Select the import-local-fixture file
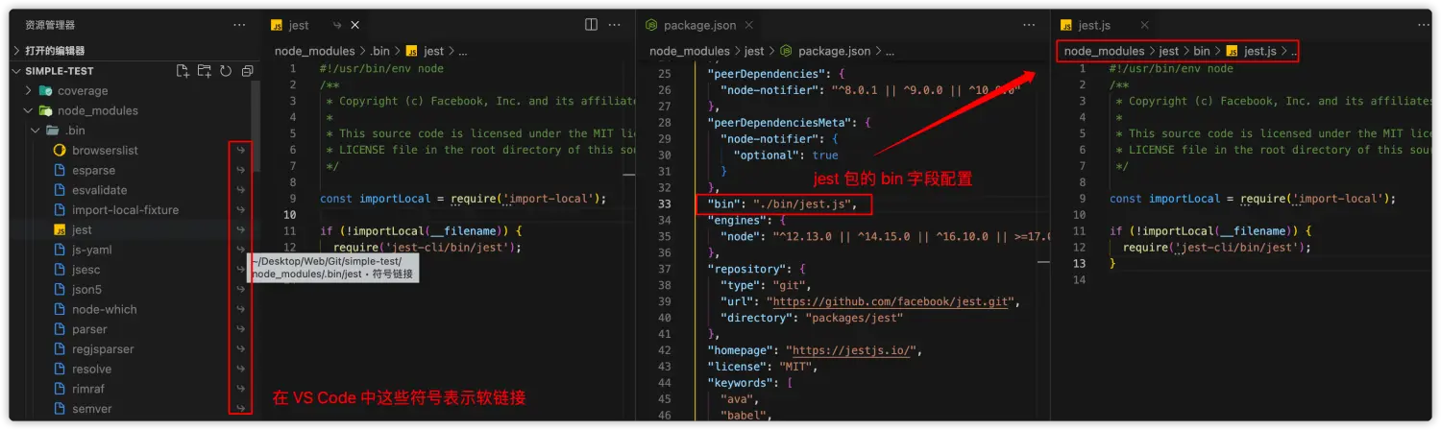Image resolution: width=1441 pixels, height=430 pixels. [x=125, y=210]
